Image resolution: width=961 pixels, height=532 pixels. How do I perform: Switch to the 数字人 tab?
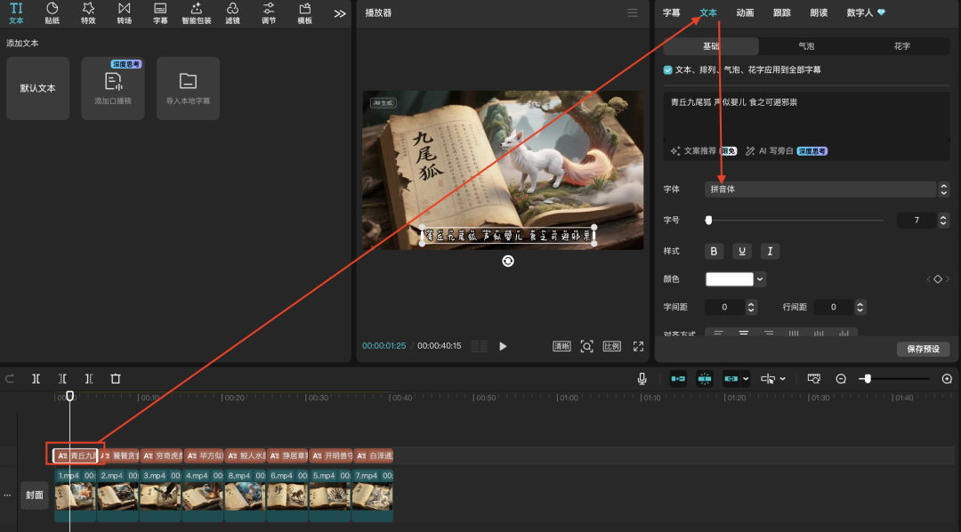point(866,12)
